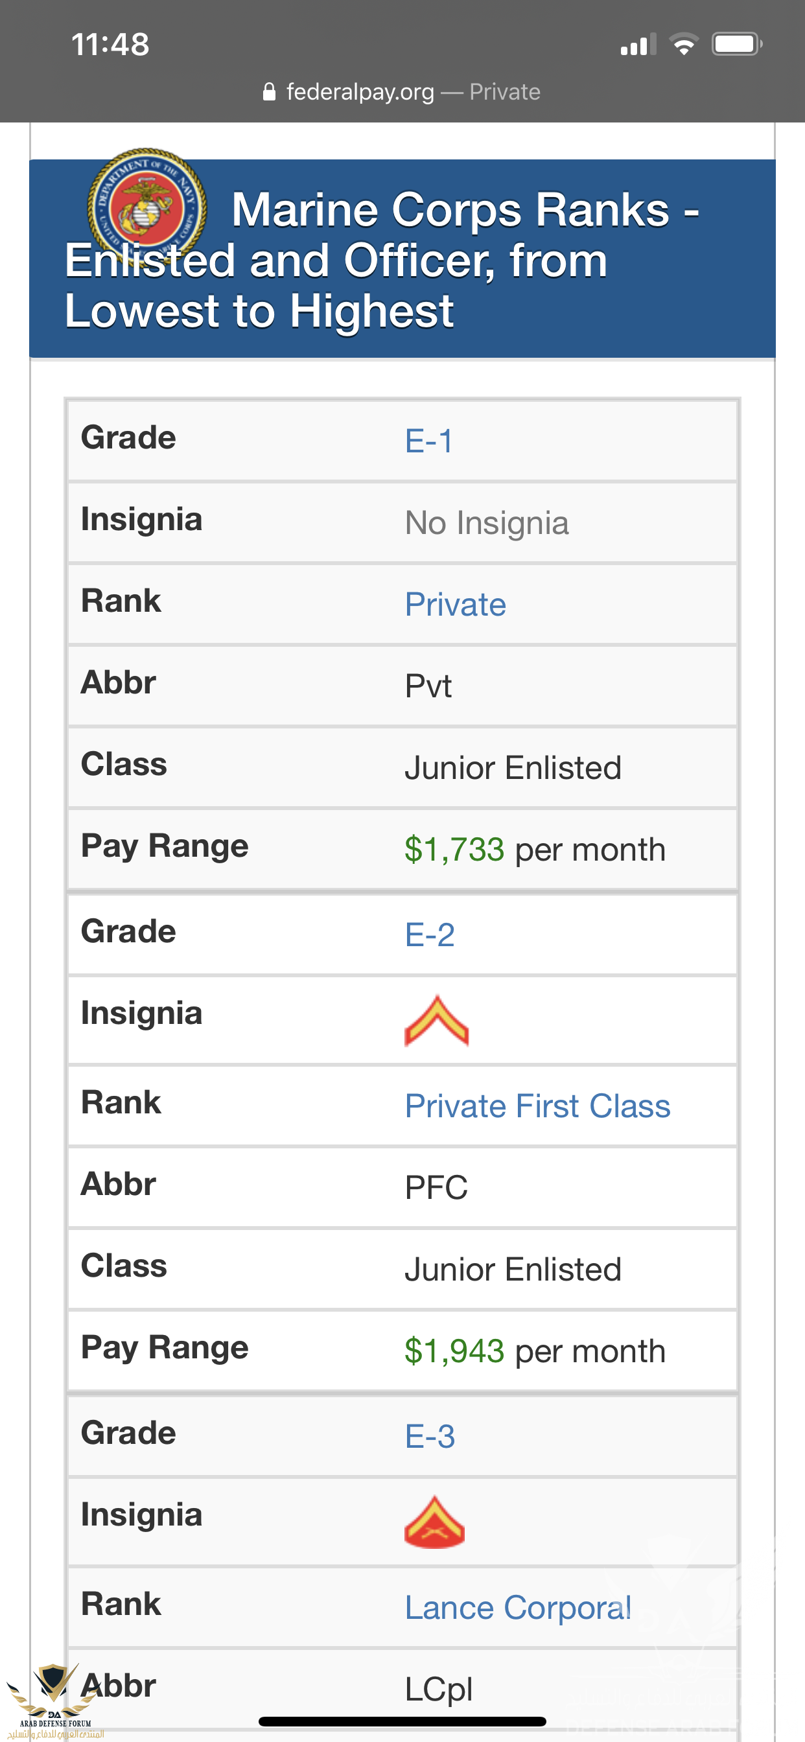Screen dimensions: 805x1742
Task: Click the $1,733 pay range amount
Action: tap(454, 850)
